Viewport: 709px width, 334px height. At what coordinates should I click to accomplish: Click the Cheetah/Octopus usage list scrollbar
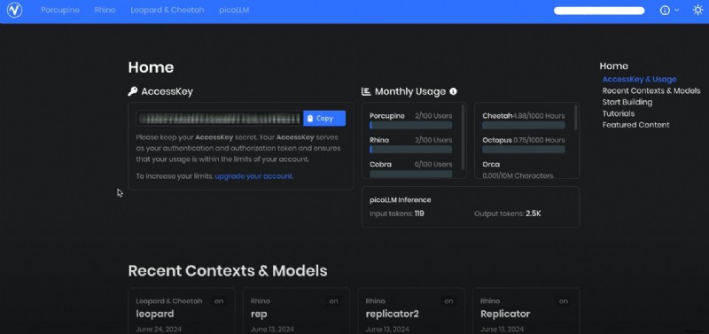click(575, 118)
